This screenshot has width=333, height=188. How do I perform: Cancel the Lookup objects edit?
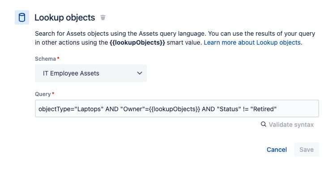click(277, 150)
